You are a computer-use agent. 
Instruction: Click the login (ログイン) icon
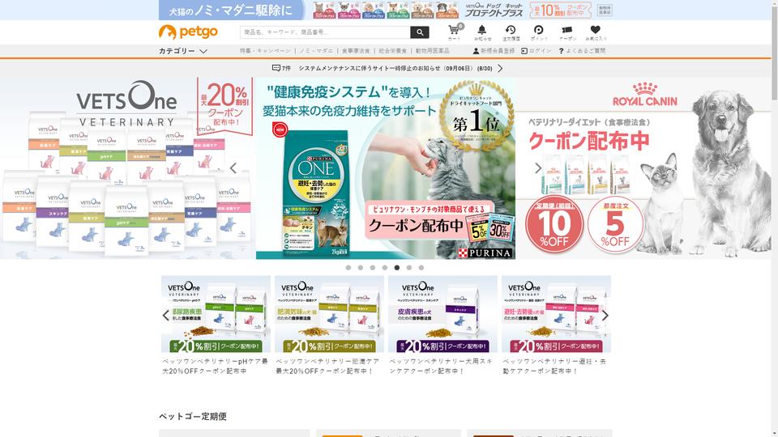coord(524,51)
